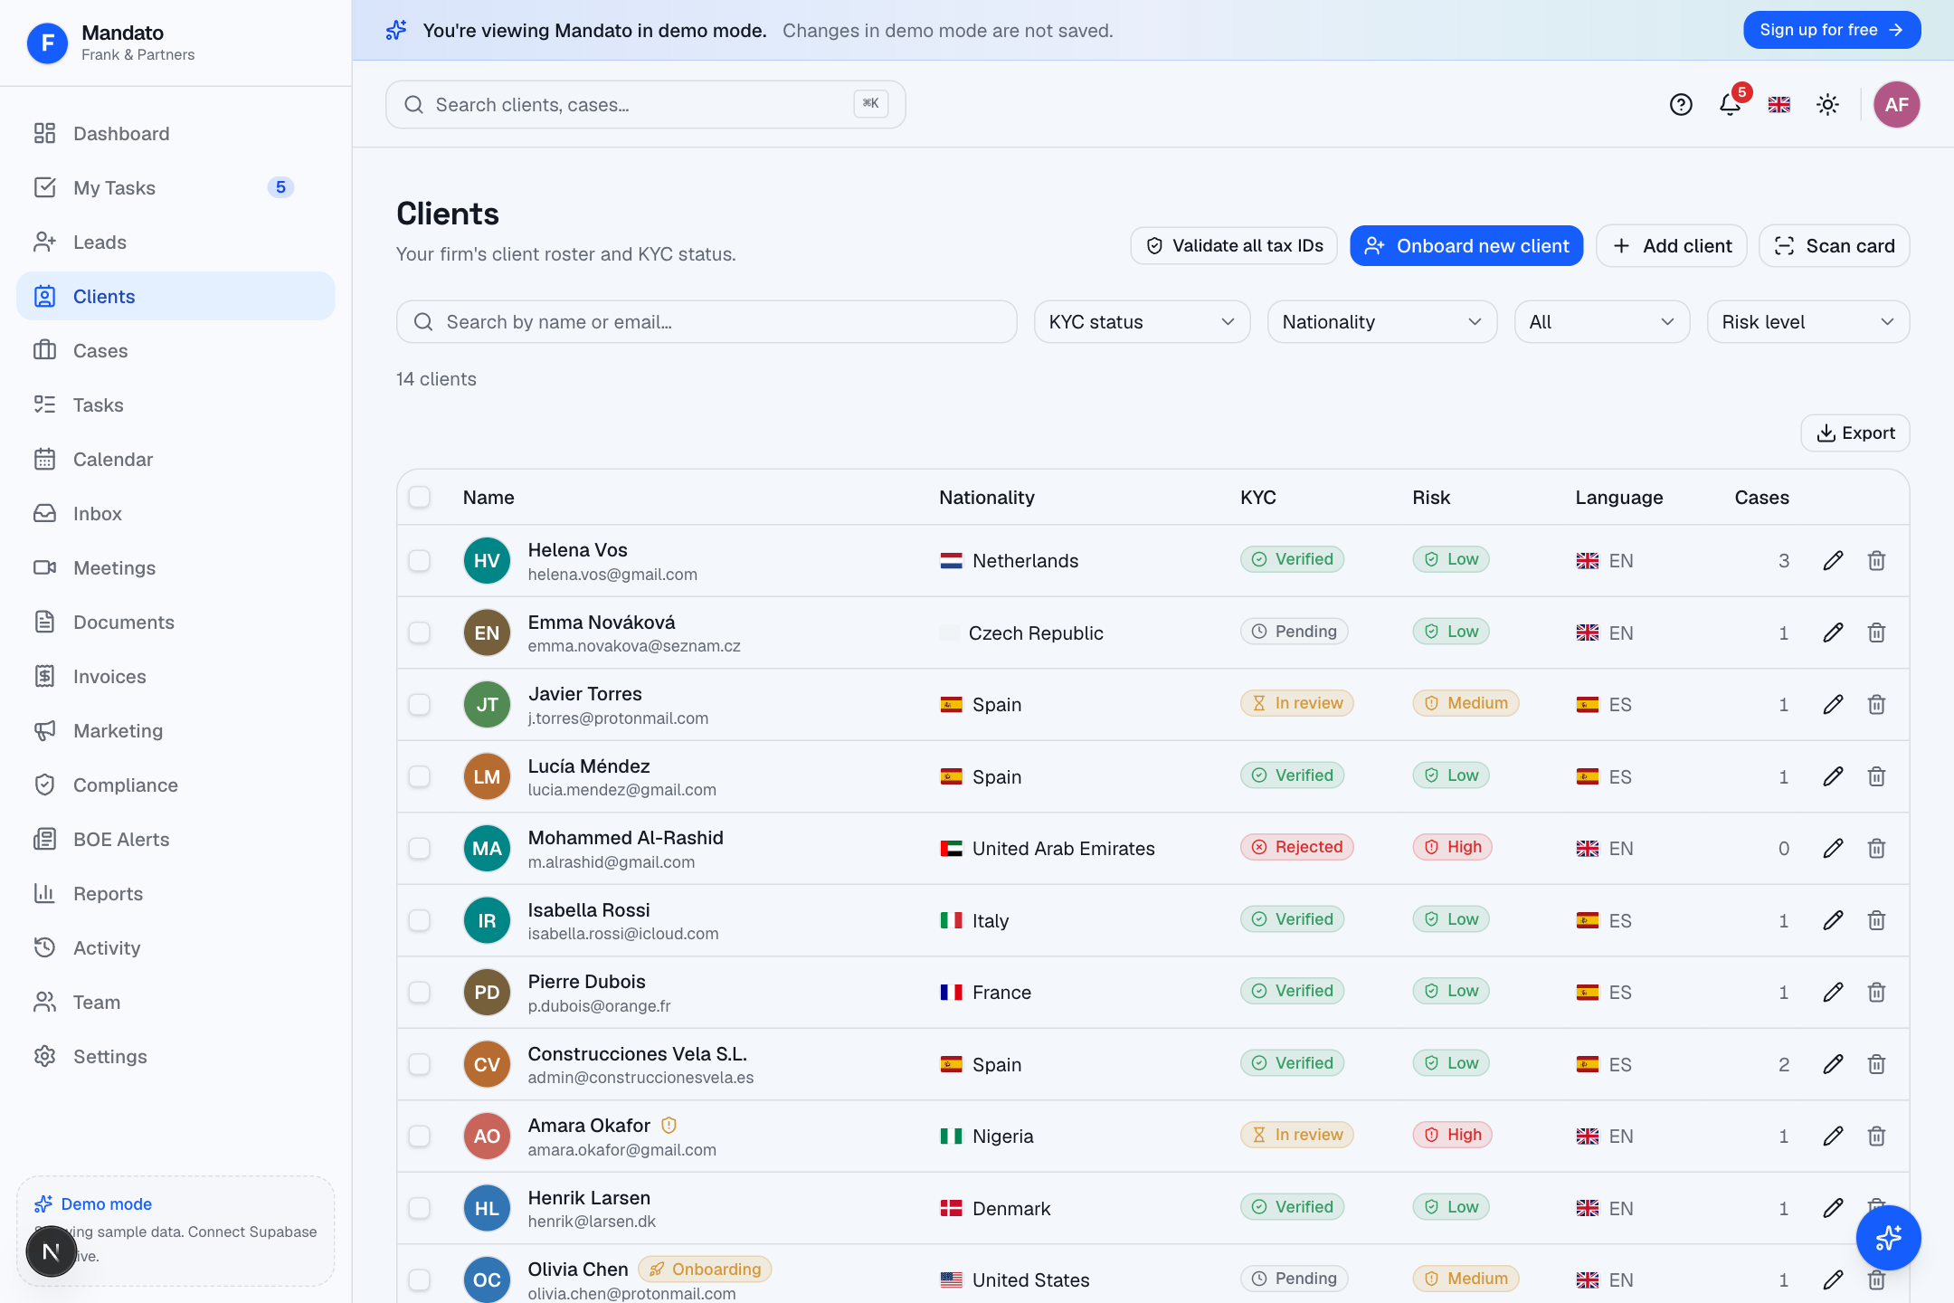Image resolution: width=1954 pixels, height=1303 pixels.
Task: Open the Risk level filter dropdown
Action: click(1807, 322)
